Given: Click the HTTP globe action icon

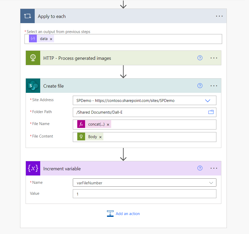Looking at the screenshot, I should (x=33, y=58).
